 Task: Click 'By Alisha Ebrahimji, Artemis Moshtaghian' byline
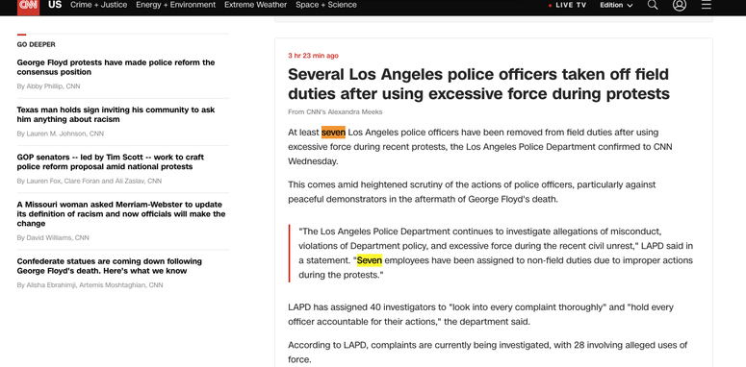click(x=90, y=285)
